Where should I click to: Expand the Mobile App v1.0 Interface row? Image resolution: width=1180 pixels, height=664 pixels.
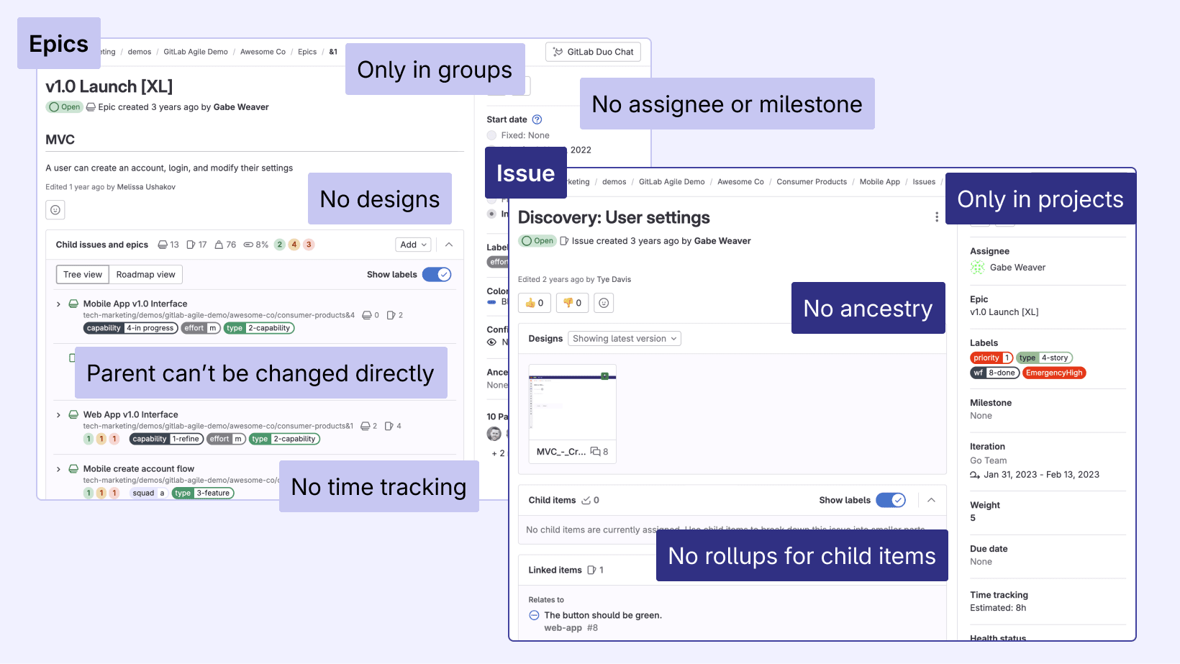tap(59, 304)
